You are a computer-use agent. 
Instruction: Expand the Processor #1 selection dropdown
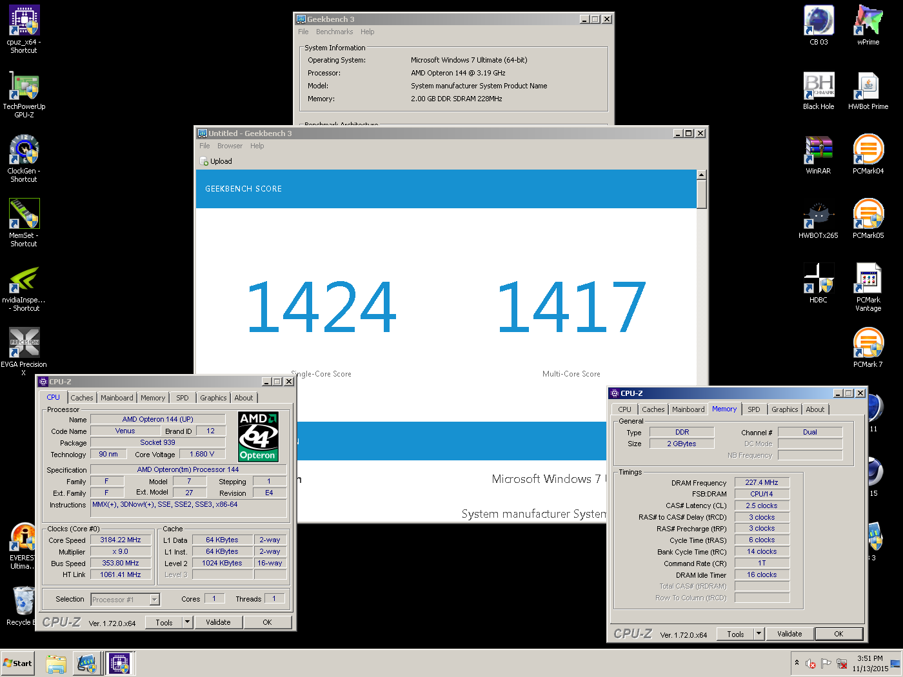coord(154,600)
